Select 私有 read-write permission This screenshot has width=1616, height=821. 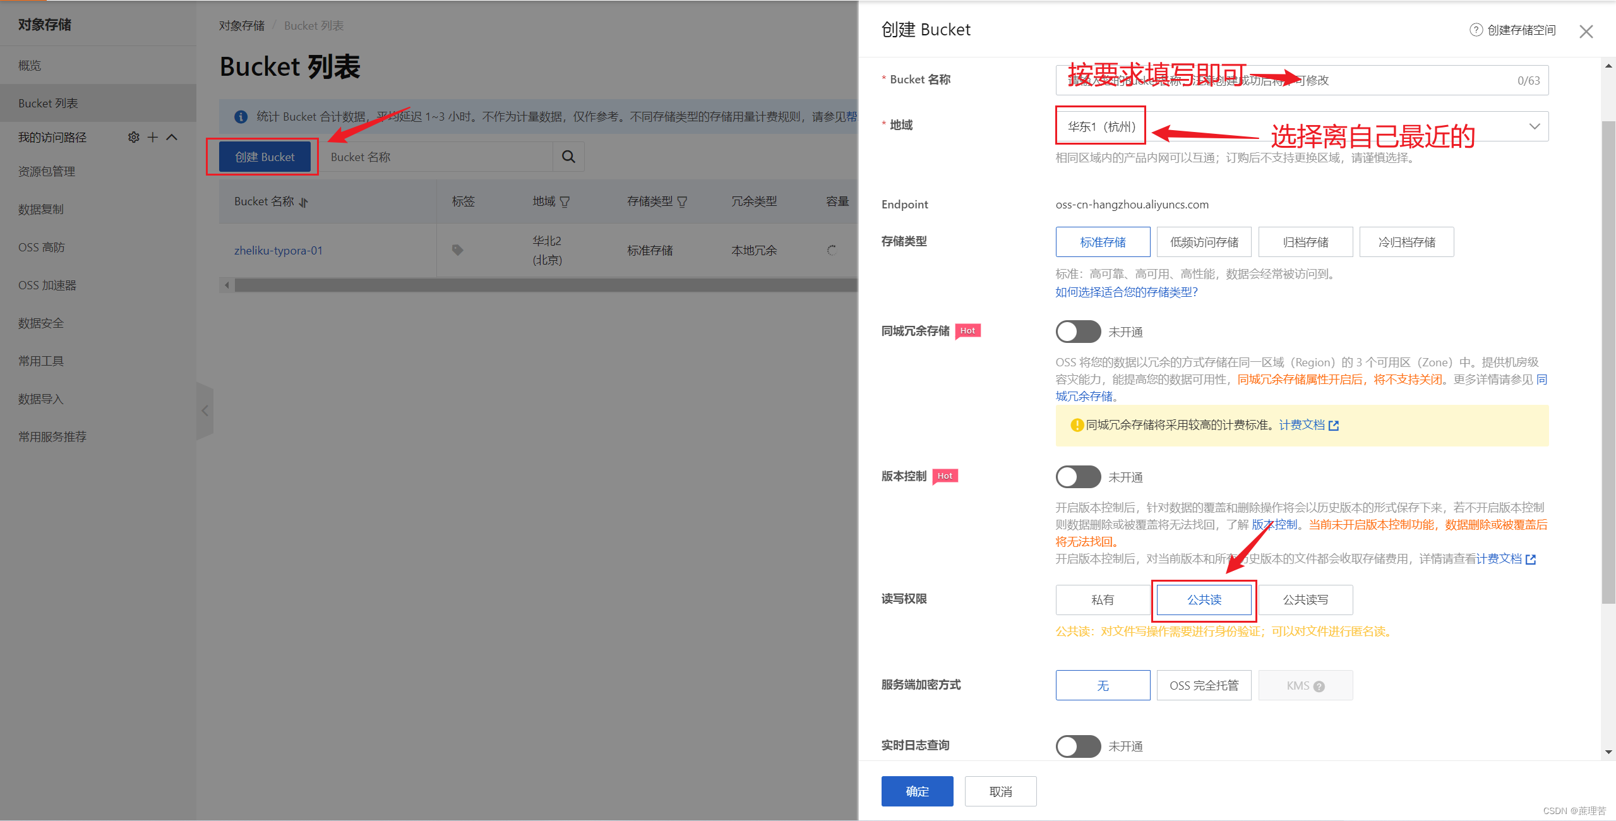[1103, 599]
